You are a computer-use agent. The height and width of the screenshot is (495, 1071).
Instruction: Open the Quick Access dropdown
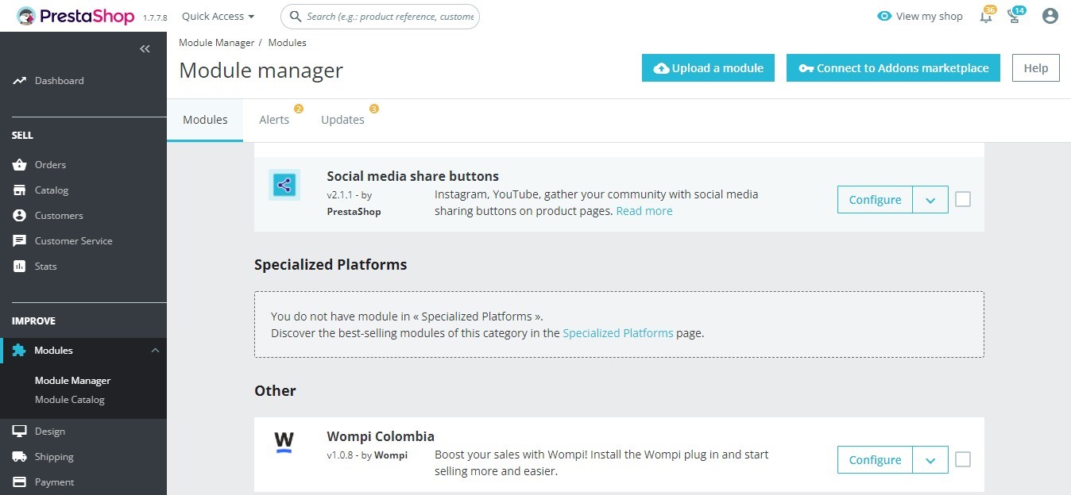217,16
